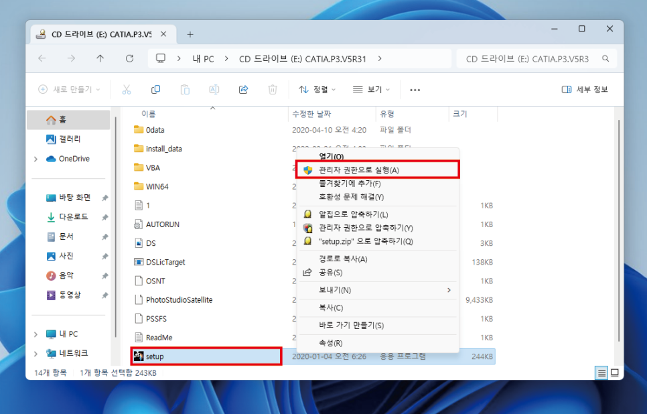
Task: Expand the 내 PC tree node
Action: [x=36, y=334]
